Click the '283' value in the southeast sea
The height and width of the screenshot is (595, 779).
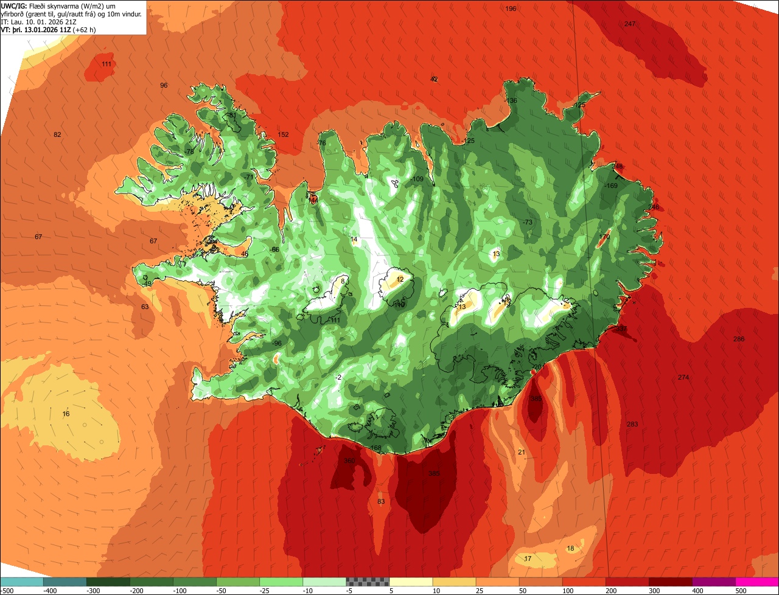pyautogui.click(x=632, y=424)
